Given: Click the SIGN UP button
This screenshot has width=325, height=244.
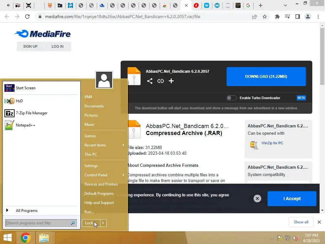Looking at the screenshot, I should click(30, 46).
